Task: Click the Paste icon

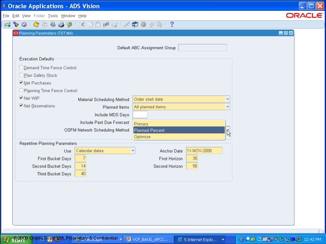Action: coord(98,24)
